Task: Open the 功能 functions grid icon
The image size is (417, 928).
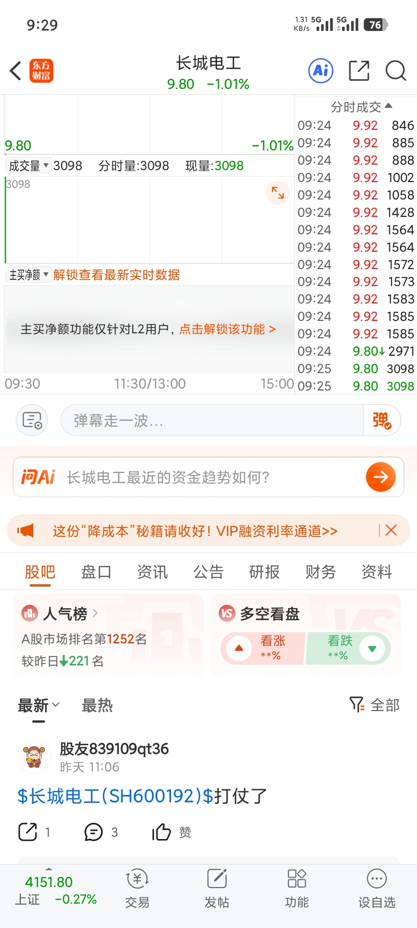Action: coord(297,879)
